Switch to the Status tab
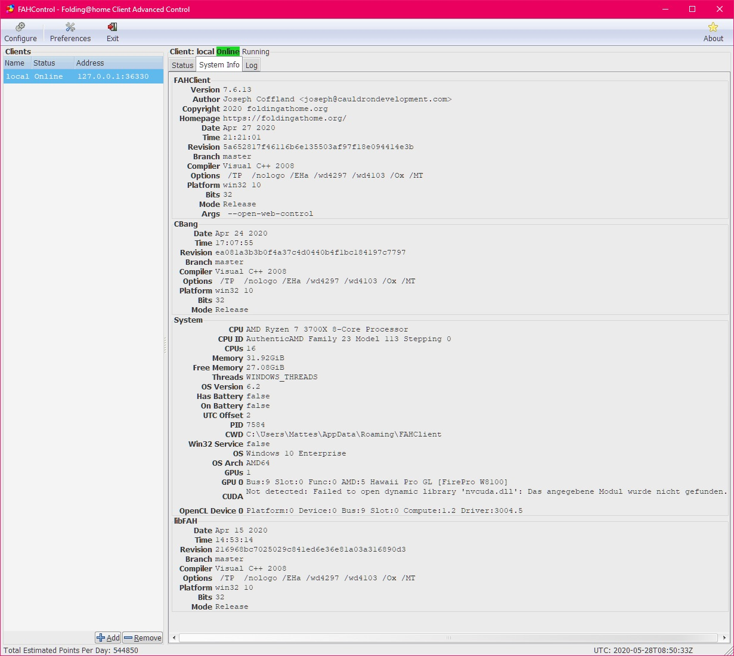The image size is (734, 656). click(182, 65)
